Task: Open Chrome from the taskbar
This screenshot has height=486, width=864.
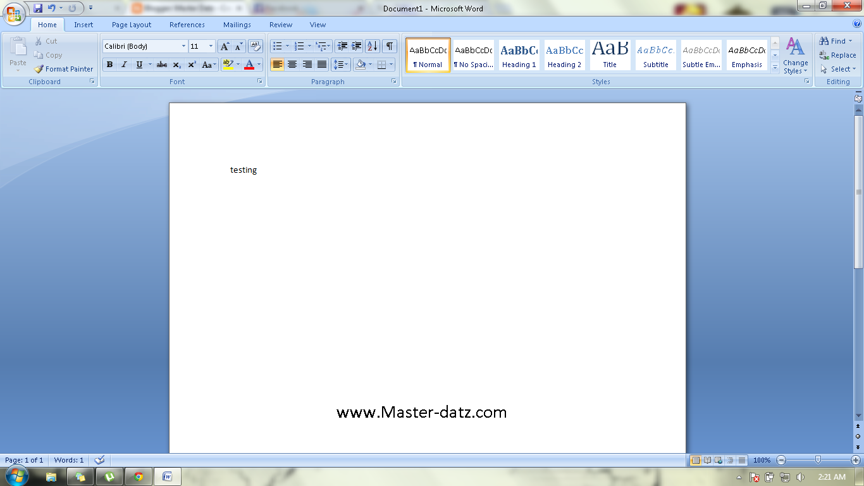Action: tap(139, 477)
